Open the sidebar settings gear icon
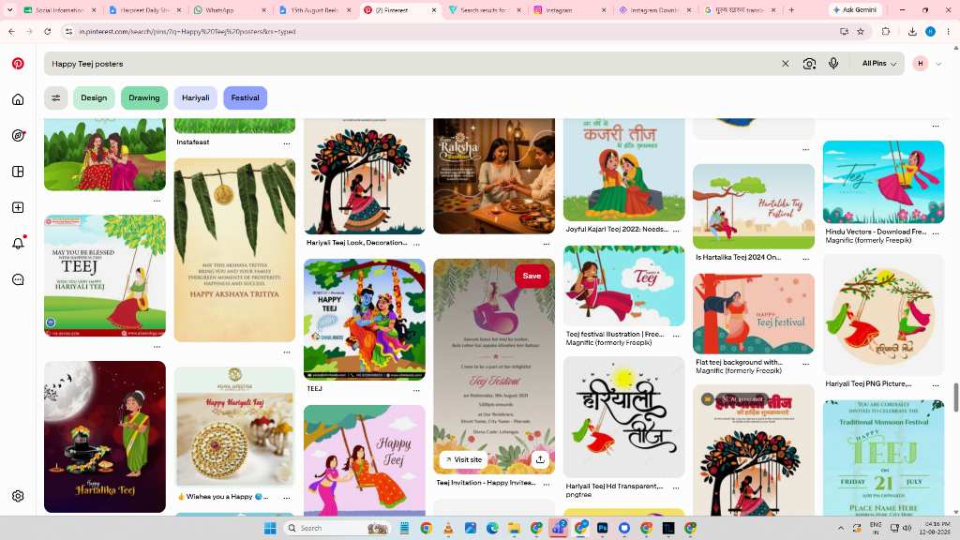This screenshot has width=960, height=540. [18, 496]
